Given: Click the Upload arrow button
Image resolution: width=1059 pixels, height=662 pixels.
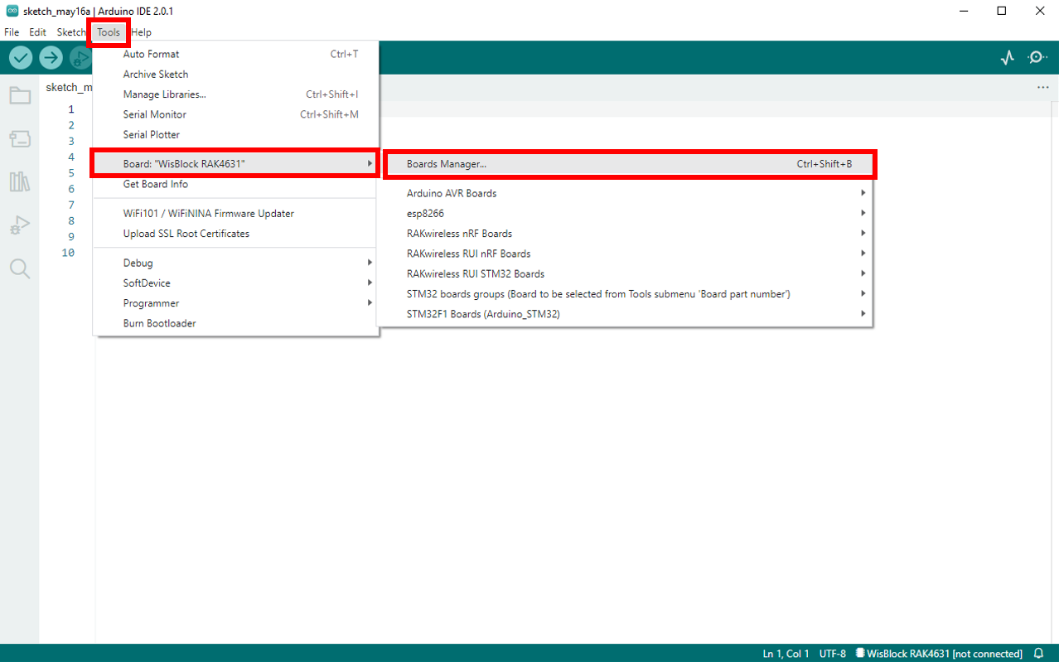Looking at the screenshot, I should click(51, 57).
